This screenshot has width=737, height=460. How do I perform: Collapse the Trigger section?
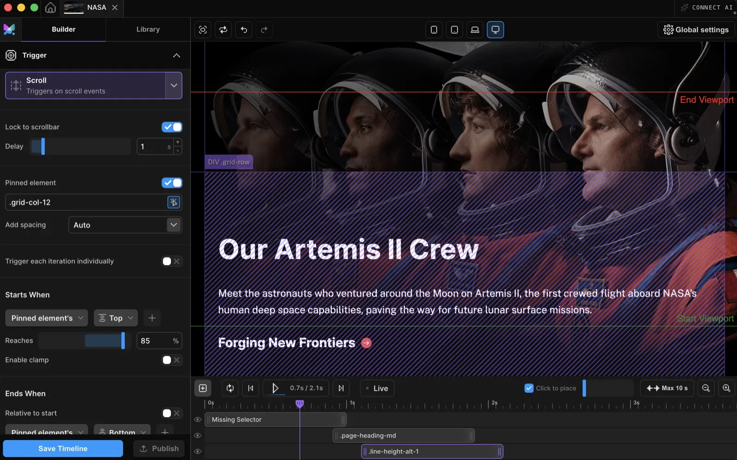pos(176,55)
